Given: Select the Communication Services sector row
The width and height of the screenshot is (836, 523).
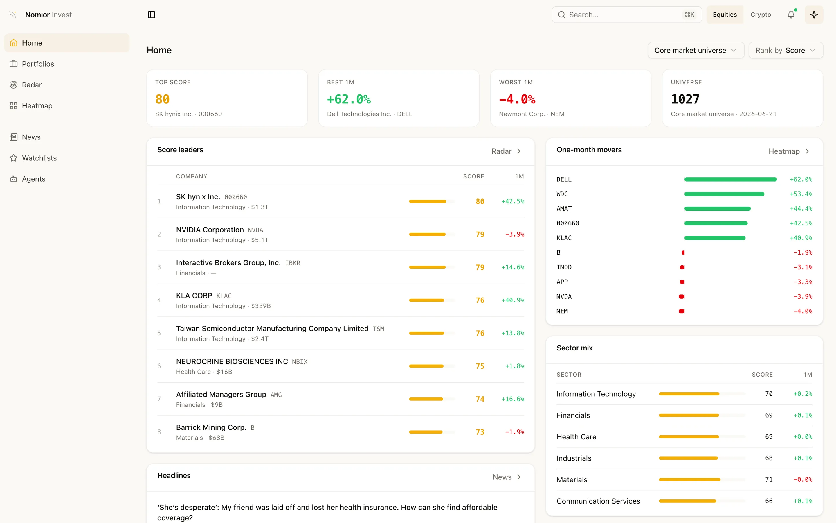Looking at the screenshot, I should [x=684, y=501].
